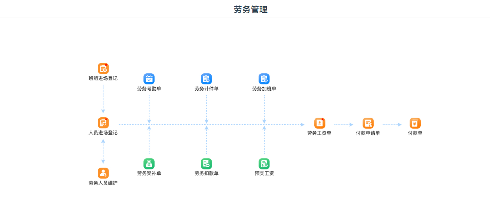This screenshot has width=490, height=208.
Task: Click the 预支工资 label
Action: pyautogui.click(x=264, y=173)
